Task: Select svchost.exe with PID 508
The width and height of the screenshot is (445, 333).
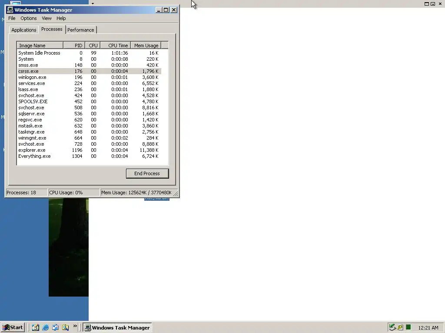Action: point(89,108)
